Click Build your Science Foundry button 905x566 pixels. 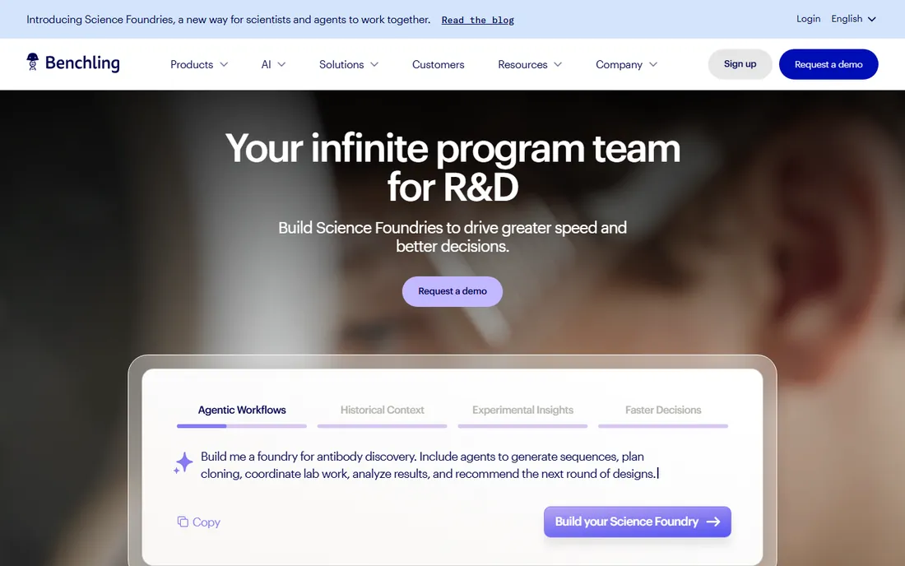coord(637,522)
